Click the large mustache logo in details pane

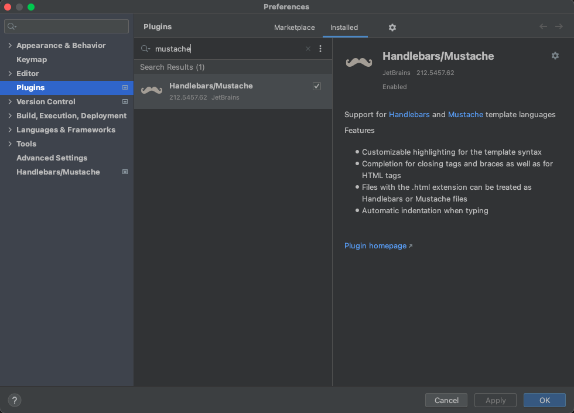(358, 62)
